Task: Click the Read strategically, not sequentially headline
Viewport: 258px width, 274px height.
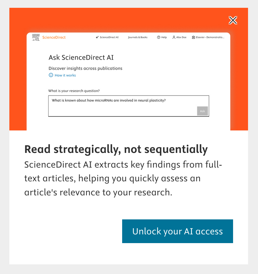Action: coord(116,149)
